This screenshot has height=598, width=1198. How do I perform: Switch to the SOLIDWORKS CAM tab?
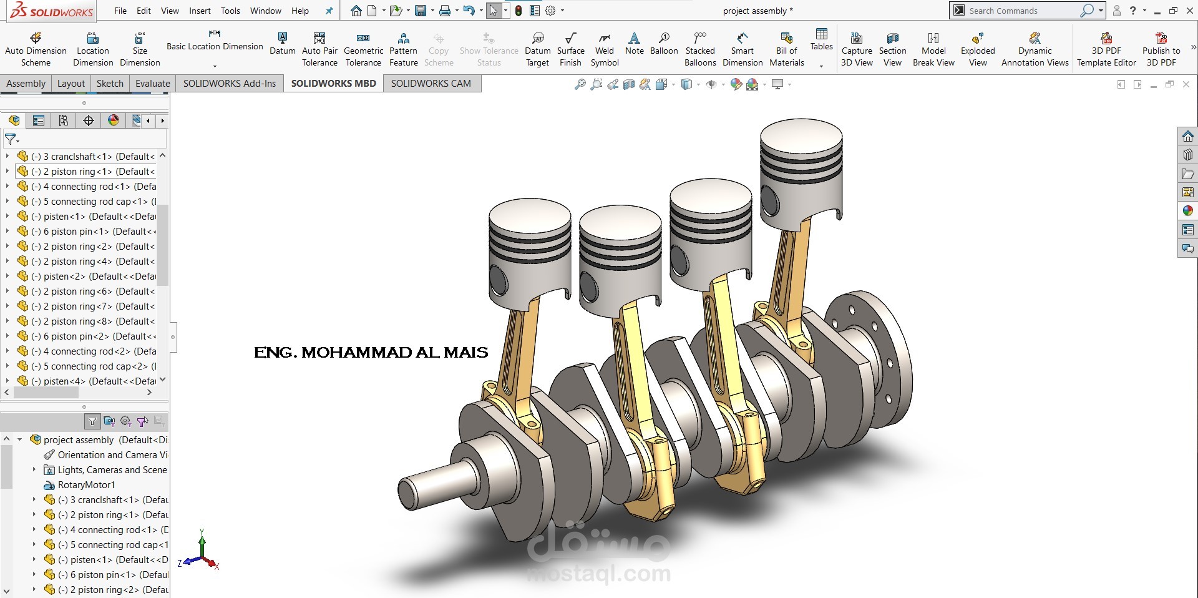pyautogui.click(x=431, y=83)
